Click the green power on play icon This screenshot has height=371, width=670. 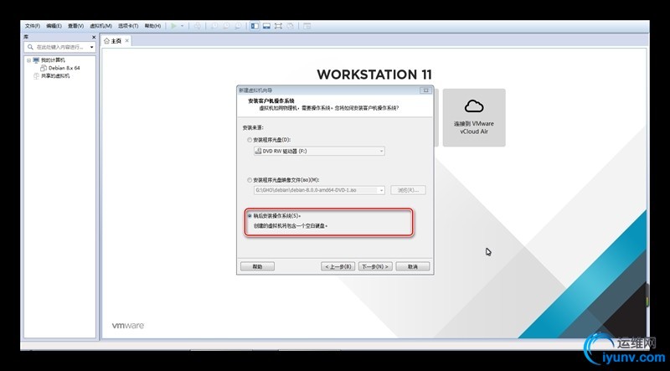coord(173,26)
